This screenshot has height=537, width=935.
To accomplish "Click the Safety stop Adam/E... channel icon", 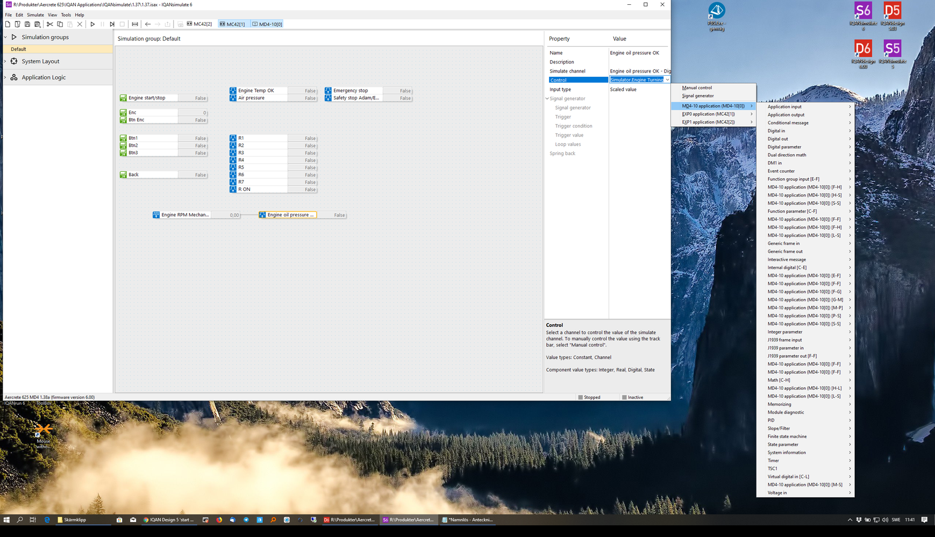I will point(328,98).
